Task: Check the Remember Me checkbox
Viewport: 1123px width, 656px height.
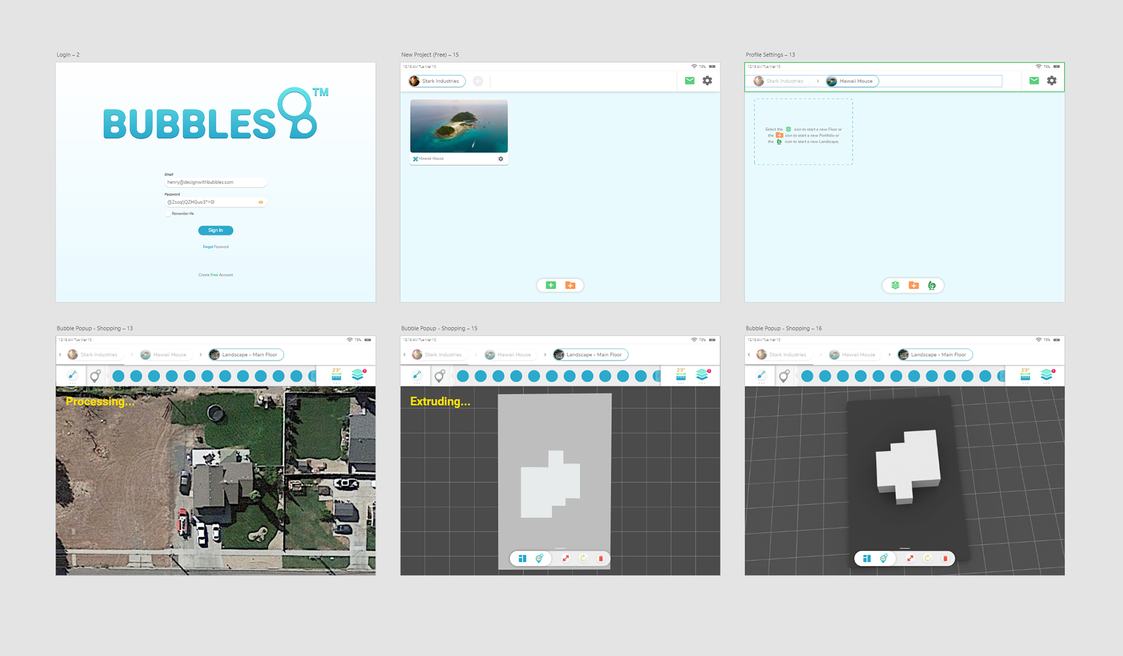Action: point(168,213)
